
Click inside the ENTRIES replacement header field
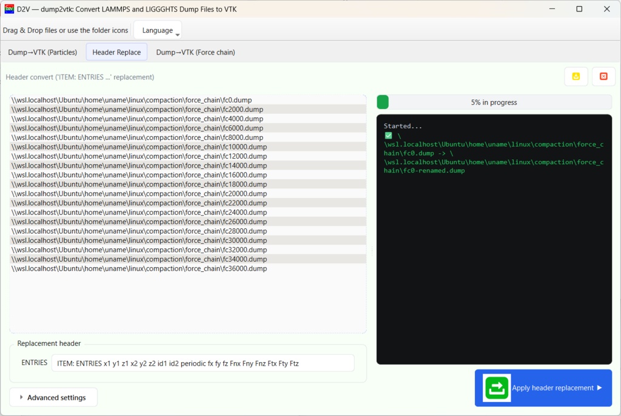[204, 363]
